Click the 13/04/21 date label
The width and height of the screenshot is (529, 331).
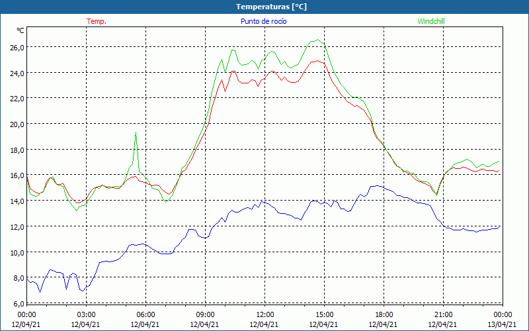point(502,324)
